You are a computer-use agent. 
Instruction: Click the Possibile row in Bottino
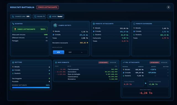(x=31, y=82)
